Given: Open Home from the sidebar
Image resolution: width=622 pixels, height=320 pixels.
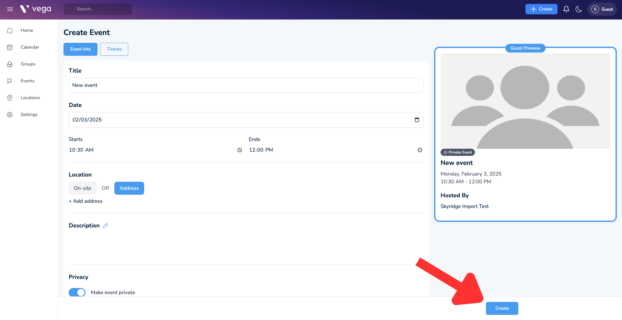Looking at the screenshot, I should pyautogui.click(x=27, y=30).
